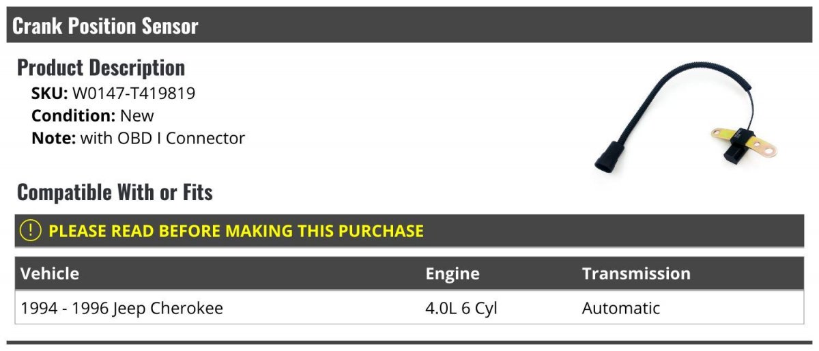Click the Vehicle column header
This screenshot has height=351, width=819.
point(50,274)
